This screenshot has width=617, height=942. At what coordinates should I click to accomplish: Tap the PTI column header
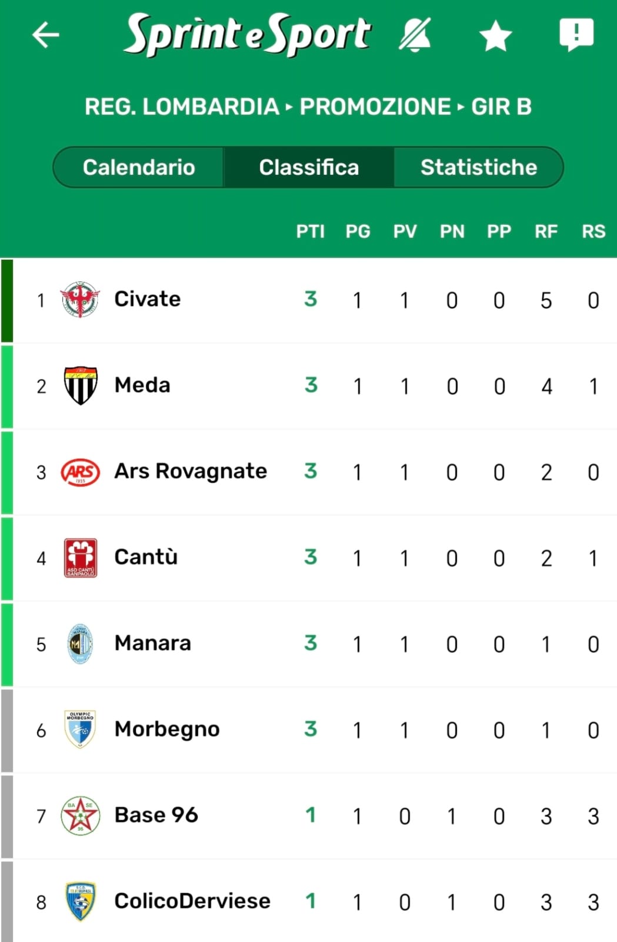coord(310,231)
